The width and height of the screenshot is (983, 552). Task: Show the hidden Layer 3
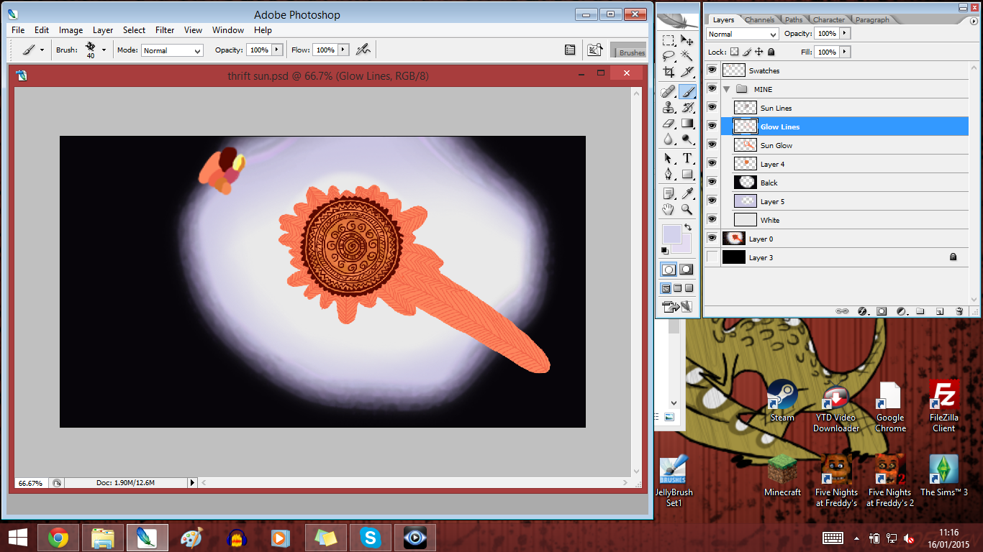coord(712,257)
